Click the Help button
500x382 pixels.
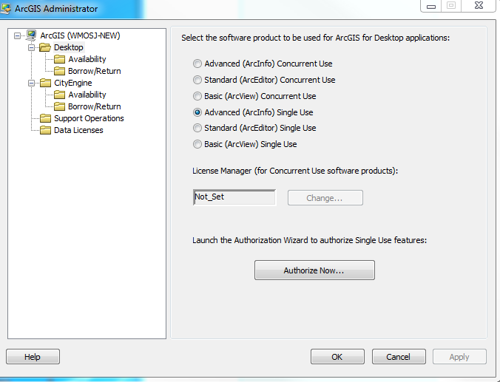33,357
